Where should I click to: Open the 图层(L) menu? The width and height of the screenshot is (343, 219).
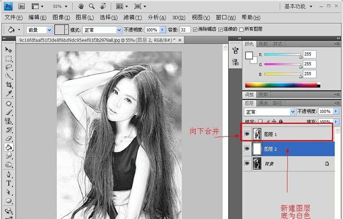pos(84,18)
